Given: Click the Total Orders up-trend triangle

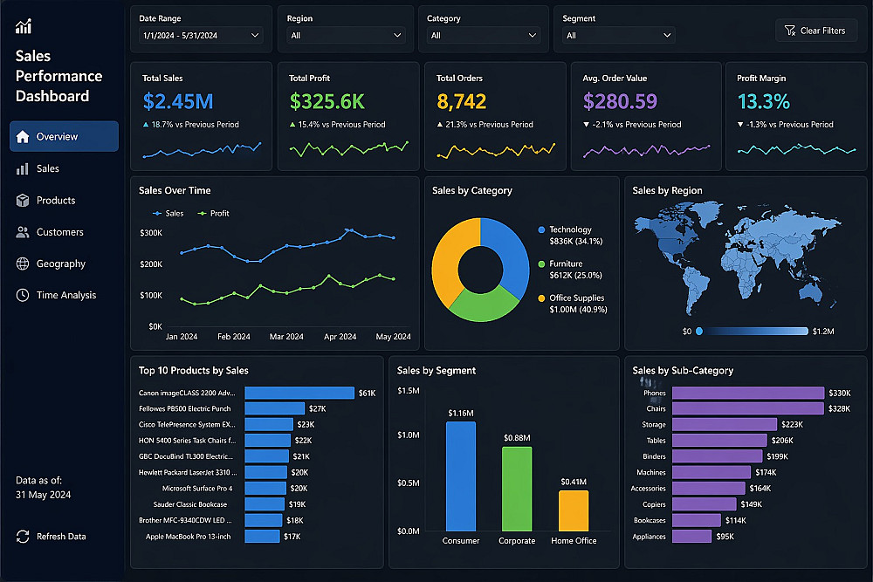Looking at the screenshot, I should point(440,125).
